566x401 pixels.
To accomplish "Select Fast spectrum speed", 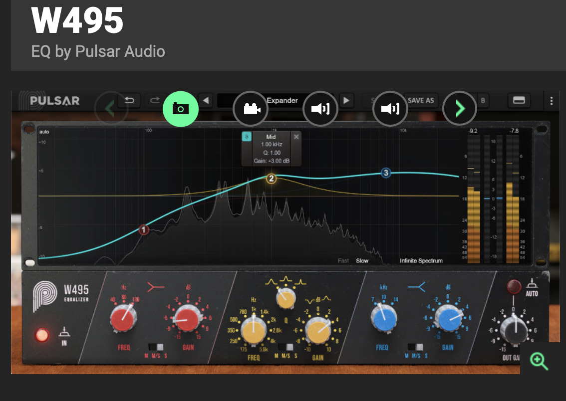I will (x=343, y=261).
